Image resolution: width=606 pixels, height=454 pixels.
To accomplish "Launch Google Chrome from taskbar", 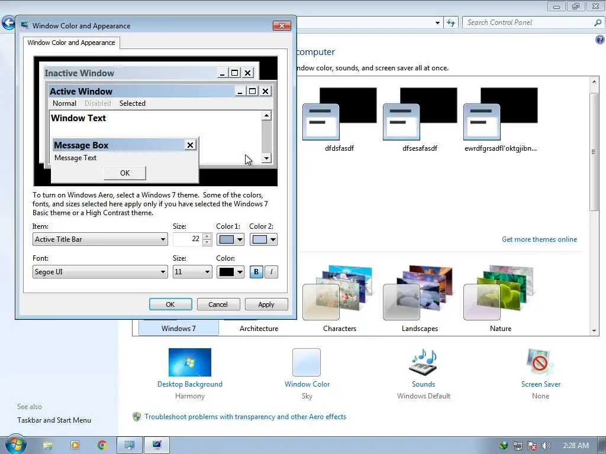I will [x=102, y=446].
